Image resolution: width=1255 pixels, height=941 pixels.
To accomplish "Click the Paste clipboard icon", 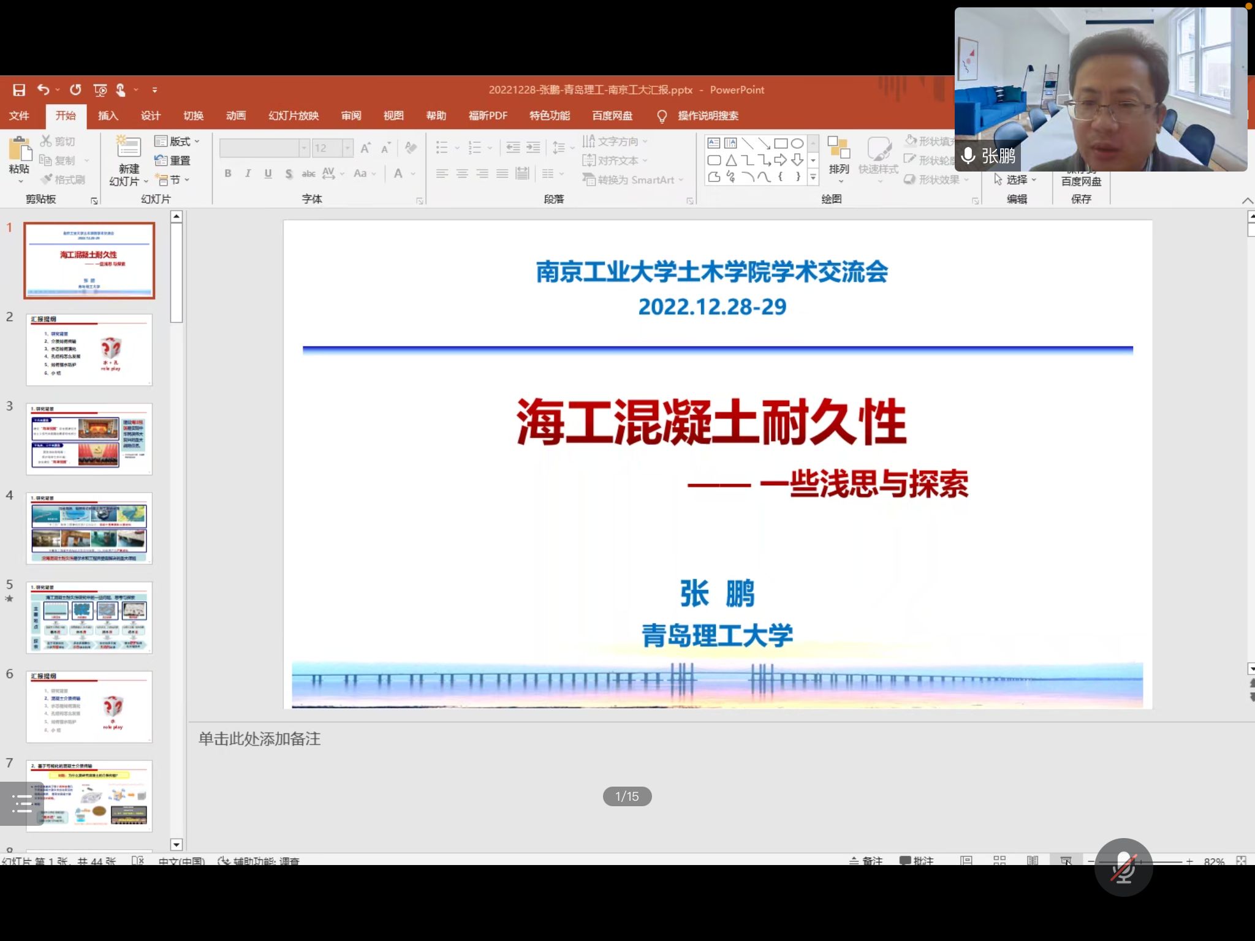I will (x=20, y=149).
